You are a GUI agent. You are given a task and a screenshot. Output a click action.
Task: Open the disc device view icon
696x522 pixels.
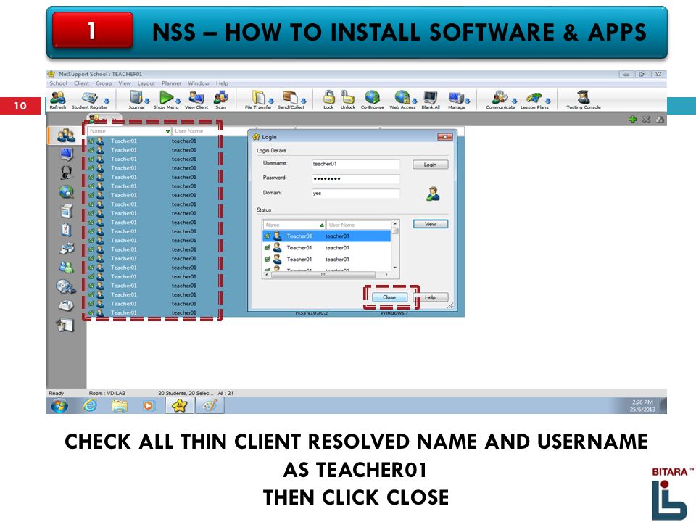point(66,287)
